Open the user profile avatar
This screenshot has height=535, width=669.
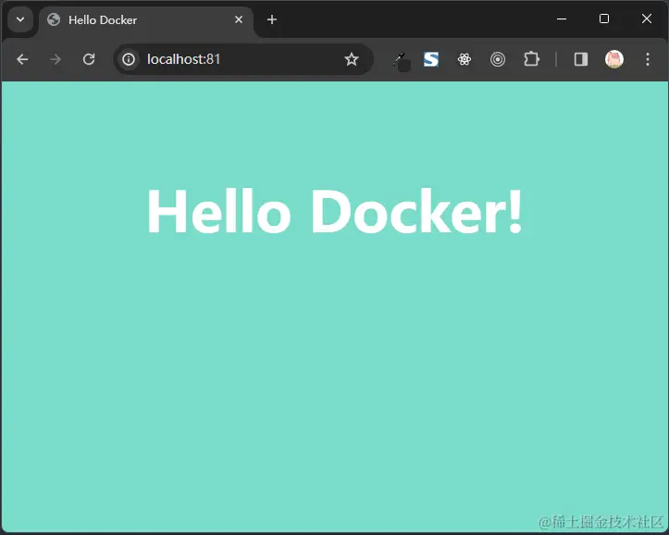(x=614, y=59)
